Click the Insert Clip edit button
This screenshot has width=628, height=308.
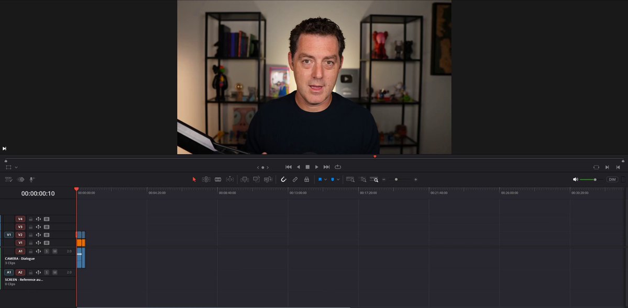point(244,179)
